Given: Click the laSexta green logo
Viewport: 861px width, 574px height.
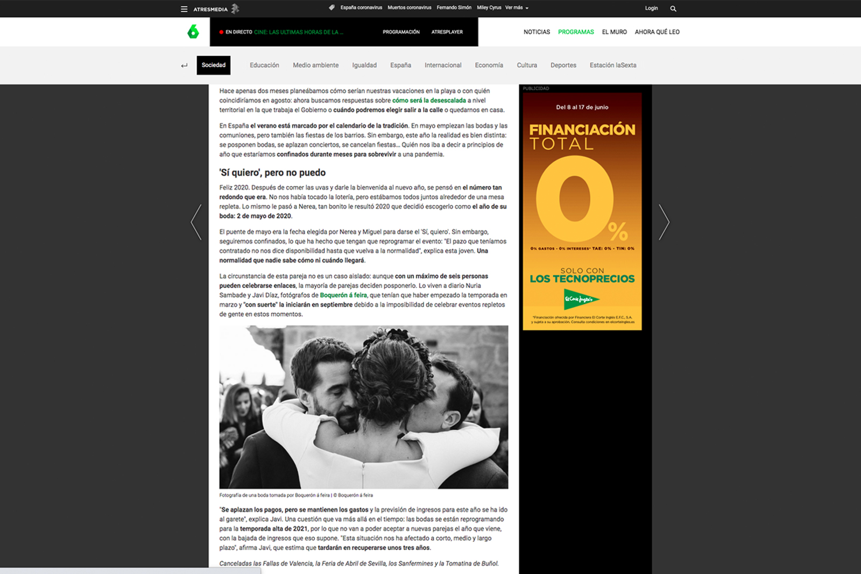Looking at the screenshot, I should (x=193, y=32).
